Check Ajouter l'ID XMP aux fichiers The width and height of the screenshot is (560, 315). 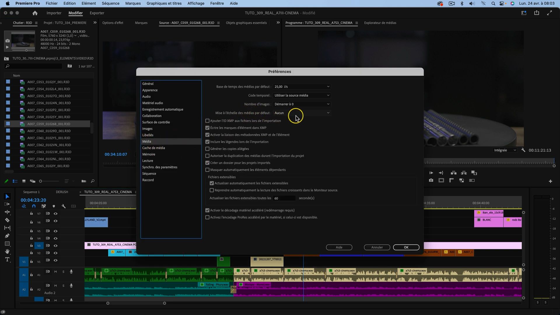[207, 121]
